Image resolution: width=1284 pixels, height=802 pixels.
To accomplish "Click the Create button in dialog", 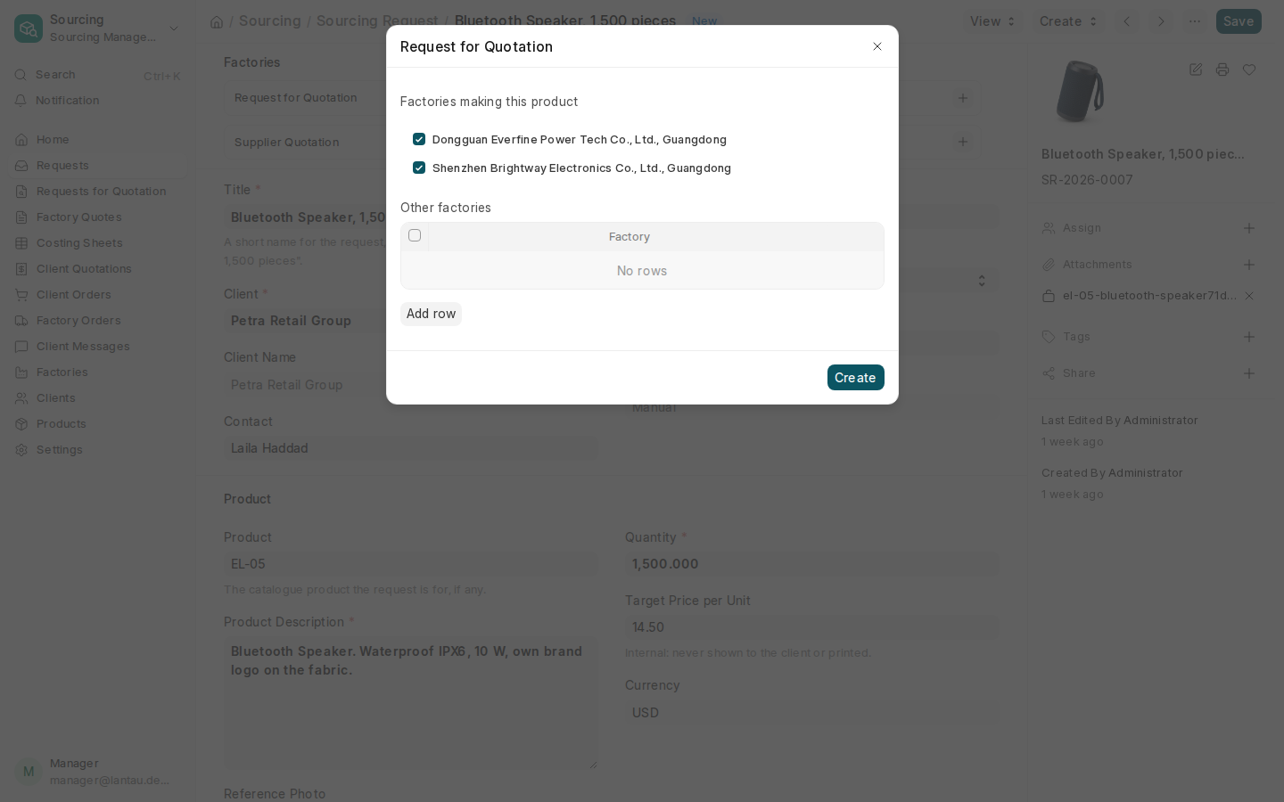I will click(855, 378).
